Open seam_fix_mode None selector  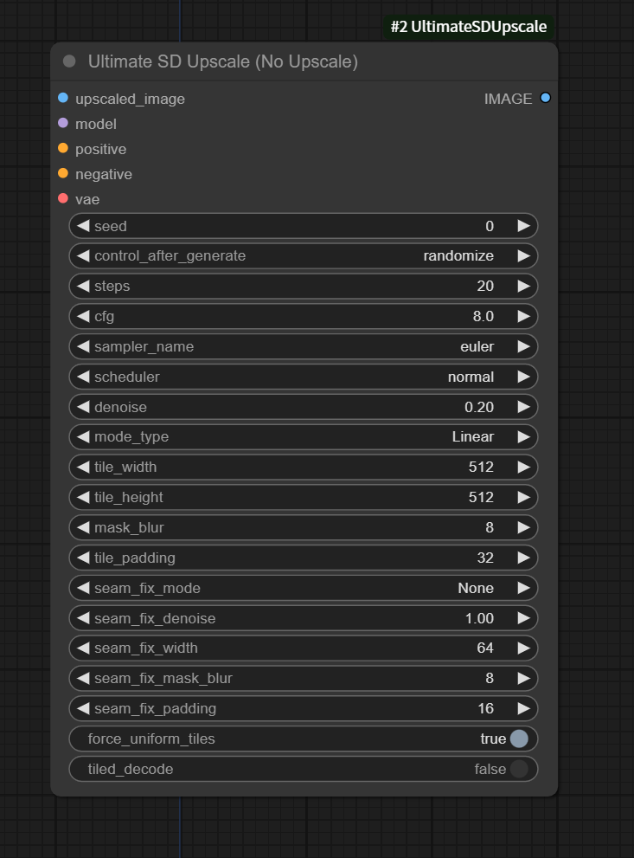(303, 588)
